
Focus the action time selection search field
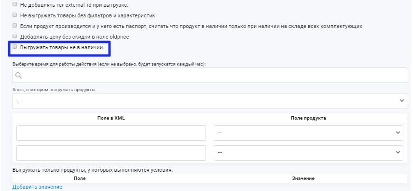click(x=210, y=75)
